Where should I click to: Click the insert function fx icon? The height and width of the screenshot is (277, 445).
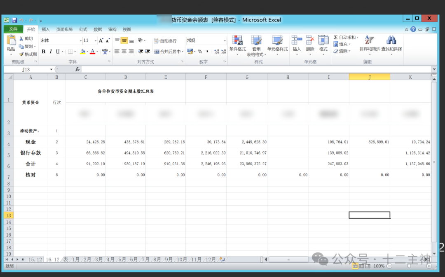77,69
